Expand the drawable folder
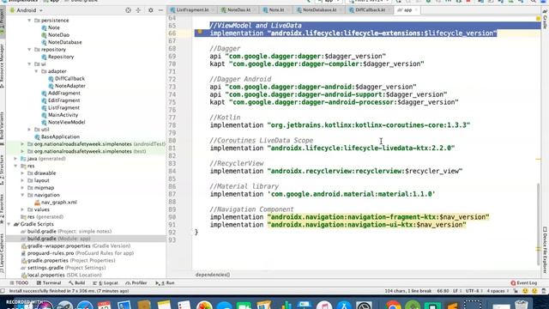Image resolution: width=549 pixels, height=309 pixels. point(22,173)
